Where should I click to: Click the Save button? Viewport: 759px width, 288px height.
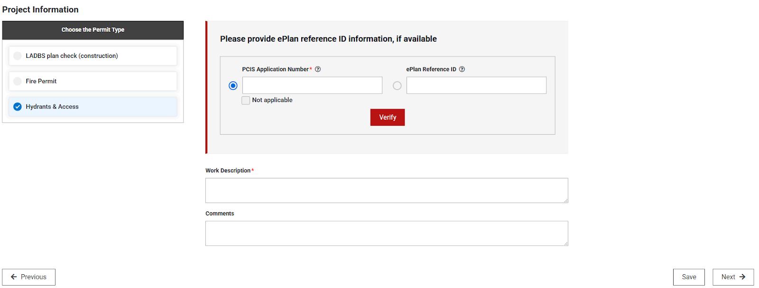(x=688, y=277)
